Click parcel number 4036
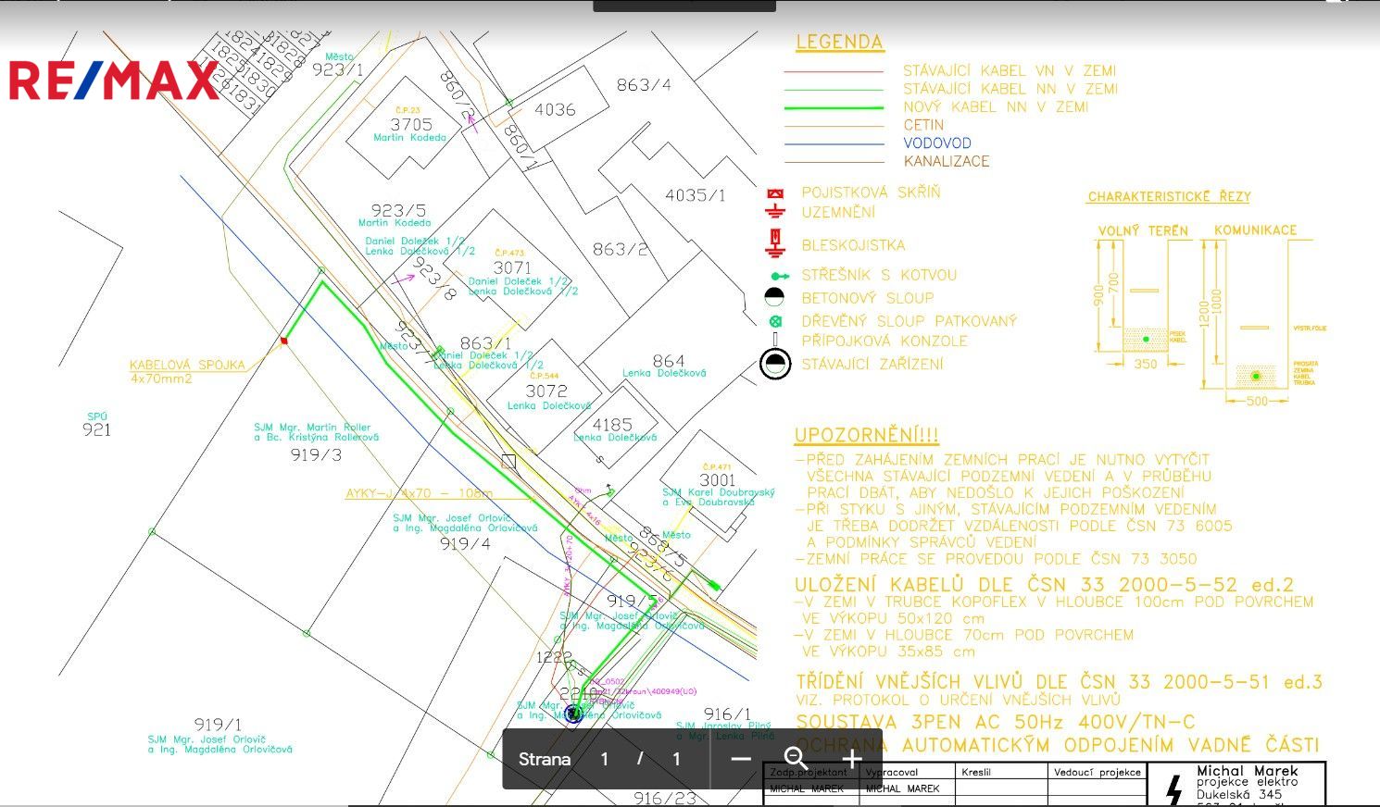Viewport: 1380px width, 807px height. (x=555, y=109)
